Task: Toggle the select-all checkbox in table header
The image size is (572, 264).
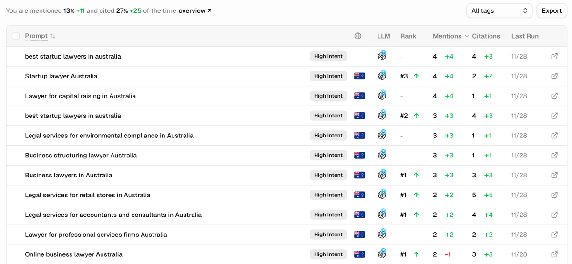Action: pos(16,36)
